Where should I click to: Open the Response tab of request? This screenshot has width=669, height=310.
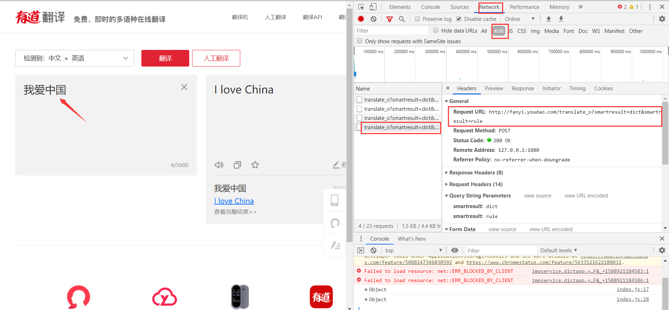pos(523,88)
